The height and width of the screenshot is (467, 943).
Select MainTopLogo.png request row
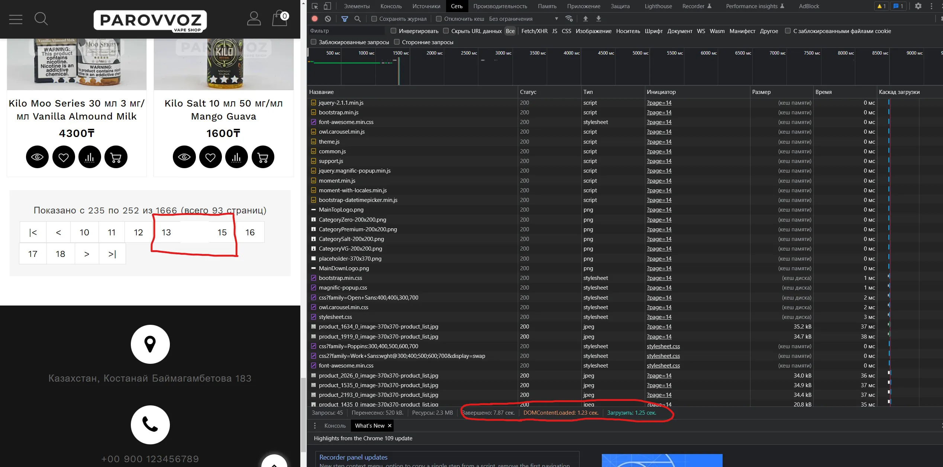(624, 210)
